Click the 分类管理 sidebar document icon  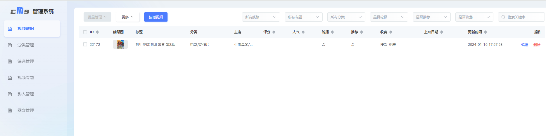coord(10,45)
